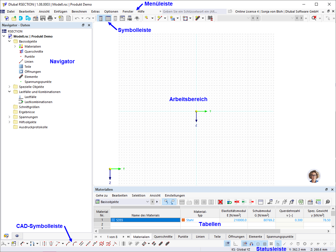Switch to navigator data tab icon

[6, 236]
